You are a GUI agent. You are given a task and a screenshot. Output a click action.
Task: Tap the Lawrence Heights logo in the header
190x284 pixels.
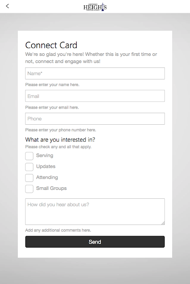click(95, 7)
